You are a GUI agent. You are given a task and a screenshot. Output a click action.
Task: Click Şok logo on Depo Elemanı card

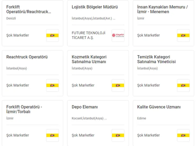[118, 135]
